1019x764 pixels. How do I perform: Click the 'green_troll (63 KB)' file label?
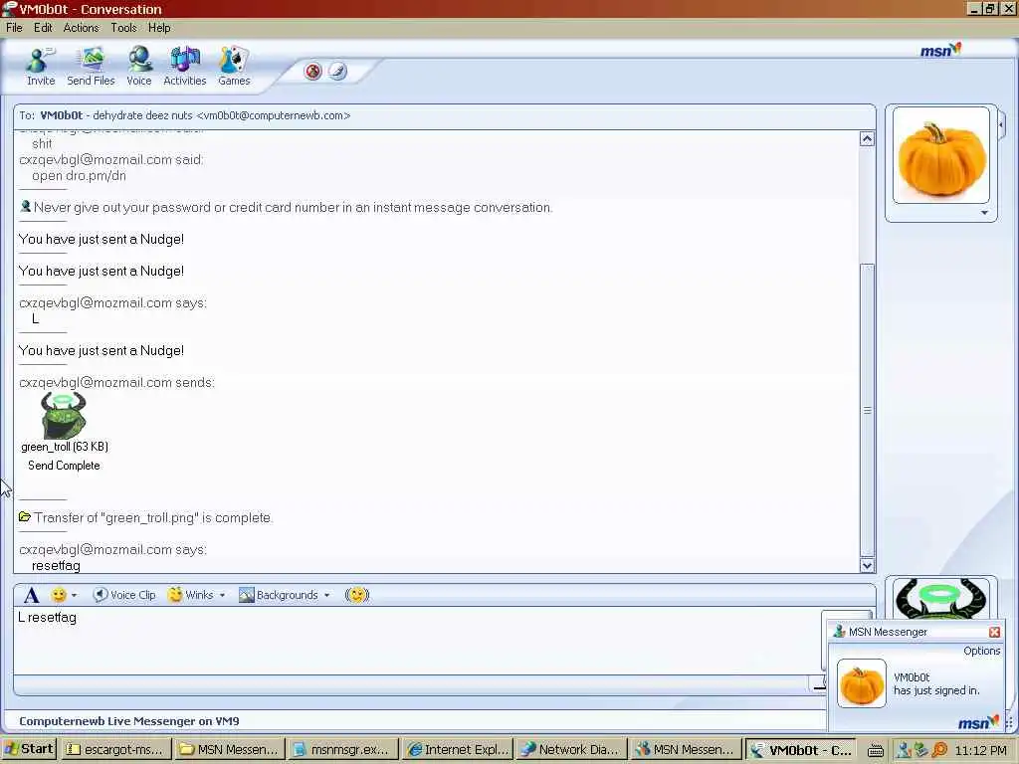65,447
